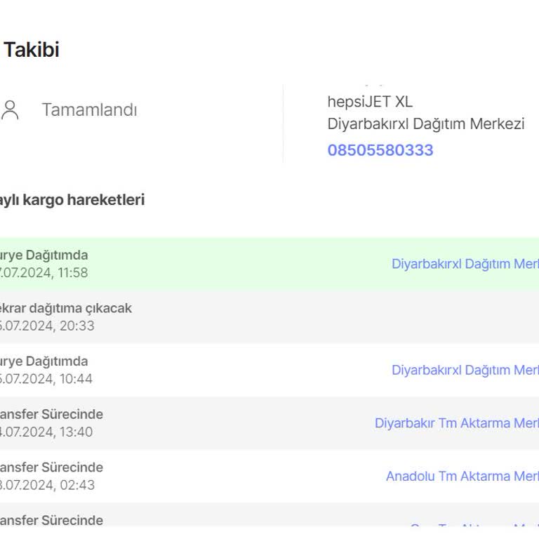Click the 20:33 timestamp entry
Image resolution: width=539 pixels, height=539 pixels.
[x=46, y=326]
